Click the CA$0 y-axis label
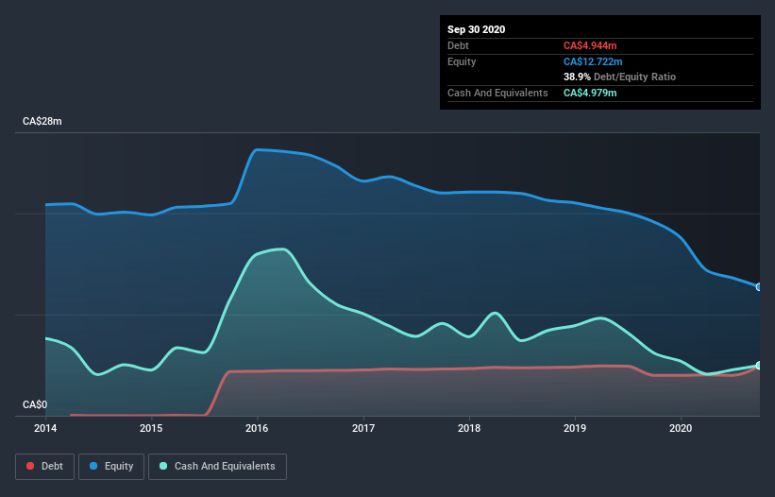This screenshot has height=497, width=775. (35, 404)
